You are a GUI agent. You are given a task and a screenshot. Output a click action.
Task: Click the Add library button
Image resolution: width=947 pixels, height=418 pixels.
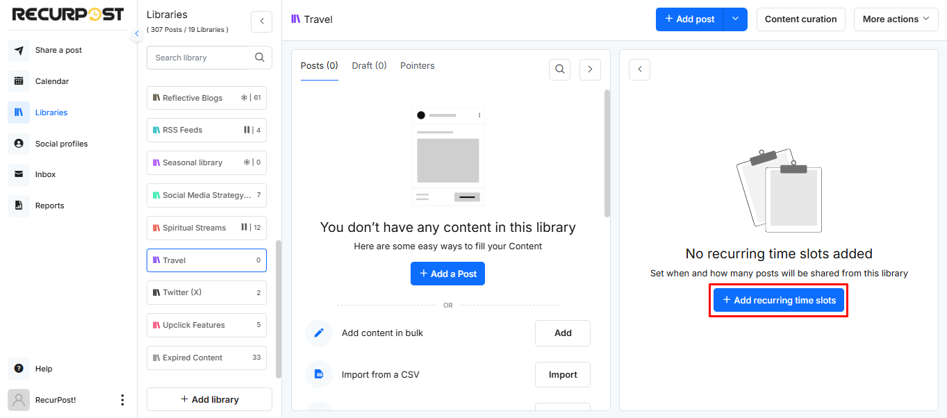(209, 399)
